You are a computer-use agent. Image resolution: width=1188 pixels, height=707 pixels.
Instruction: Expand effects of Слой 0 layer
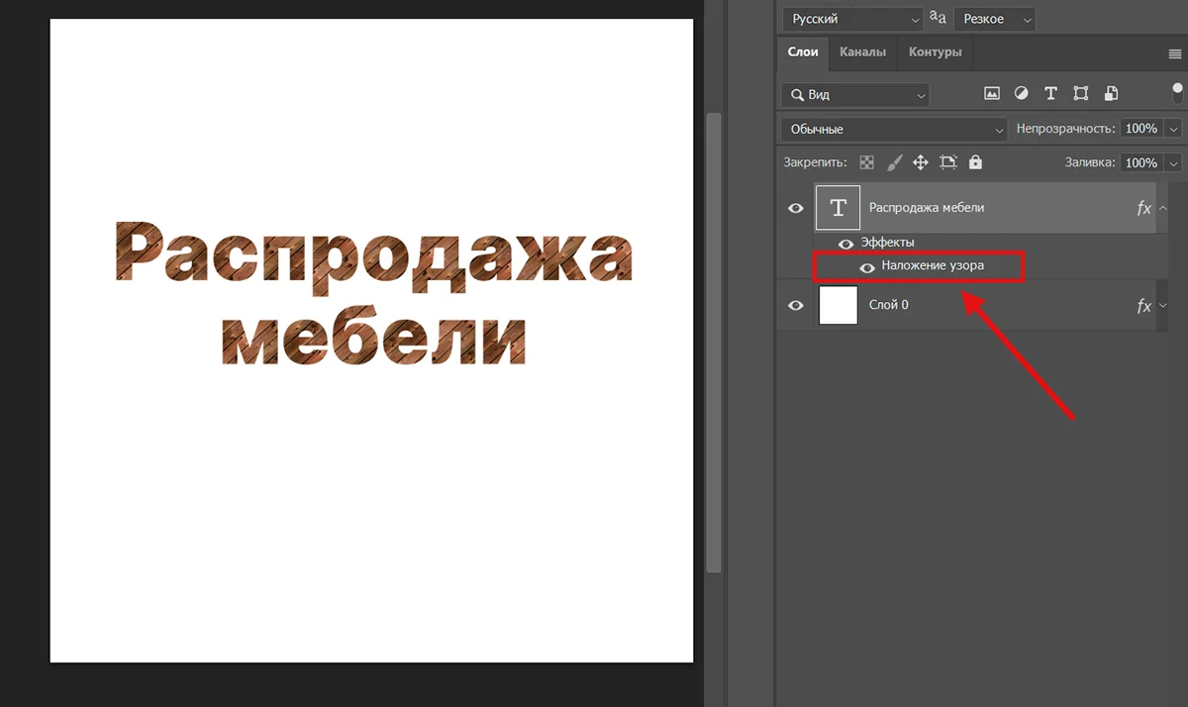1163,306
